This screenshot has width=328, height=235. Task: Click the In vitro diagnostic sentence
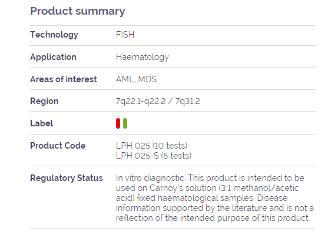pos(150,178)
